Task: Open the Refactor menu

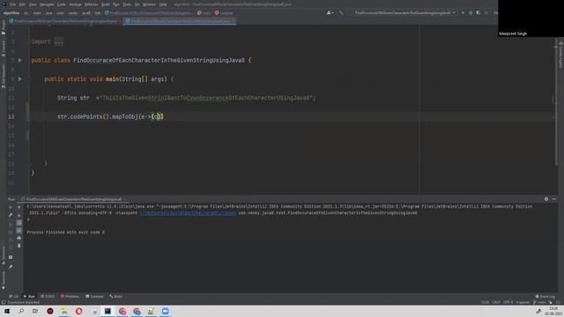Action: coord(91,4)
